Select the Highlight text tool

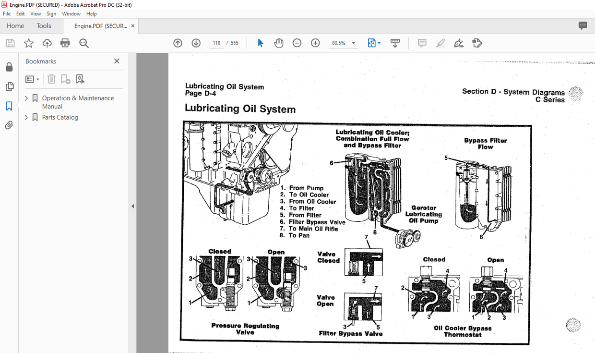click(x=440, y=43)
